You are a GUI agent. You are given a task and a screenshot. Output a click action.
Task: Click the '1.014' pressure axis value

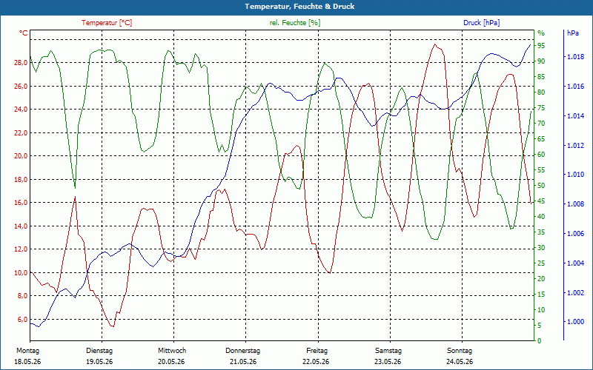575,116
